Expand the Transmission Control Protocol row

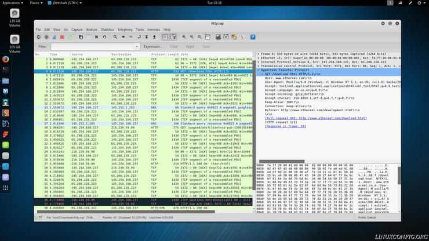pyautogui.click(x=259, y=66)
